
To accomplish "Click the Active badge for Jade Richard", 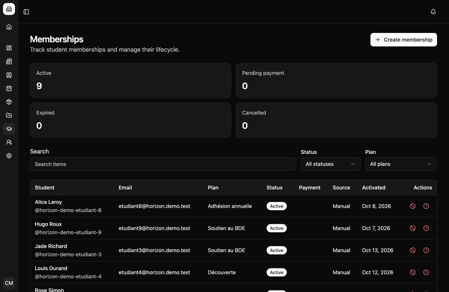I will pos(277,250).
